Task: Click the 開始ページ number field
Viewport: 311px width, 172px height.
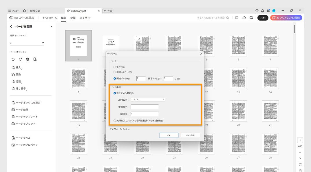Action: 141,78
